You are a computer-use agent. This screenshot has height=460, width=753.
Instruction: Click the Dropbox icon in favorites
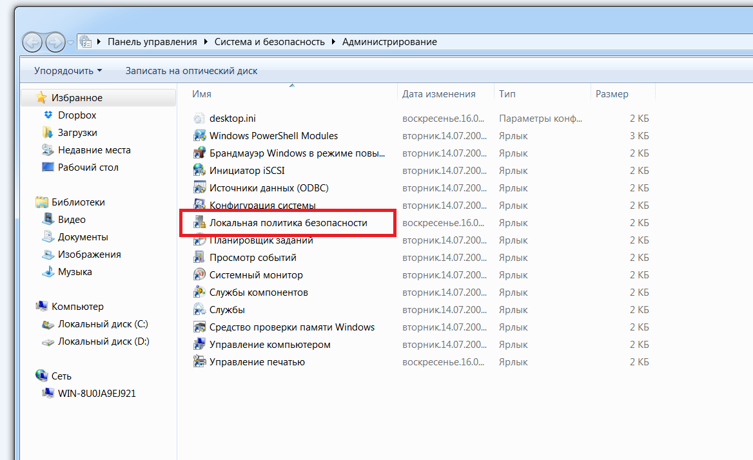[48, 115]
